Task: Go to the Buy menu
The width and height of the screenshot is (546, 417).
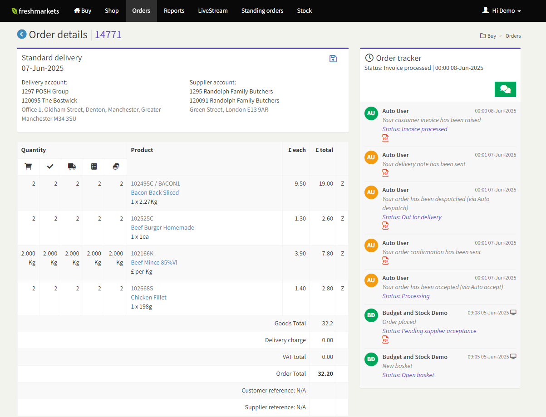Action: click(83, 10)
